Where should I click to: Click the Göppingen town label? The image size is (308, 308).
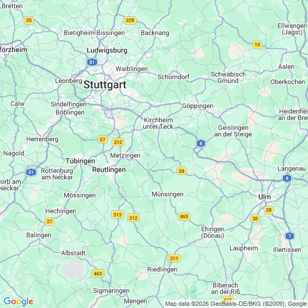[197, 106]
